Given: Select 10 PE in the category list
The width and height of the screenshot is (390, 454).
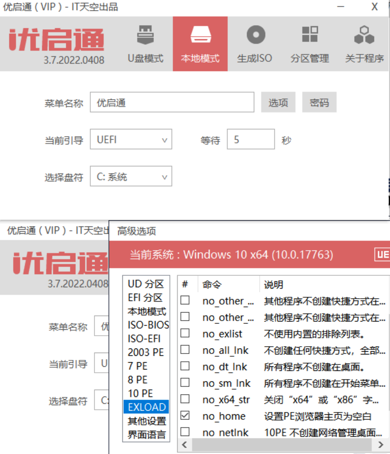Looking at the screenshot, I should (140, 393).
